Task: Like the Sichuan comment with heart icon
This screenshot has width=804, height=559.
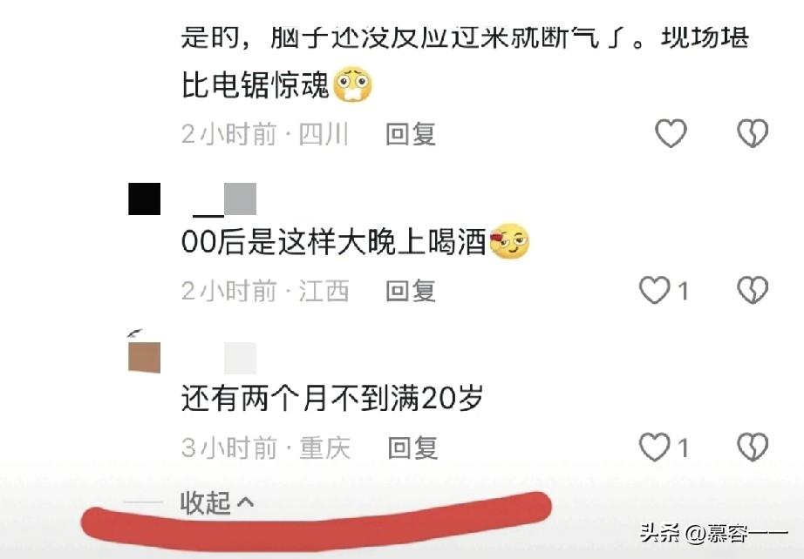Action: coord(671,133)
